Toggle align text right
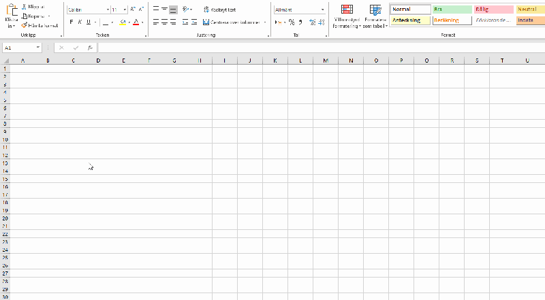Screen dimensions: 545x300 pos(173,22)
